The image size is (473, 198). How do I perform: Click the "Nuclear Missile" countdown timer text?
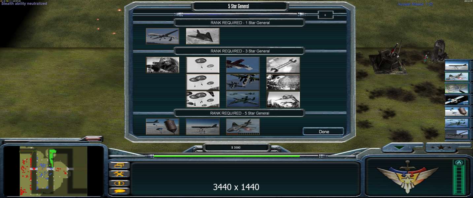tap(415, 4)
